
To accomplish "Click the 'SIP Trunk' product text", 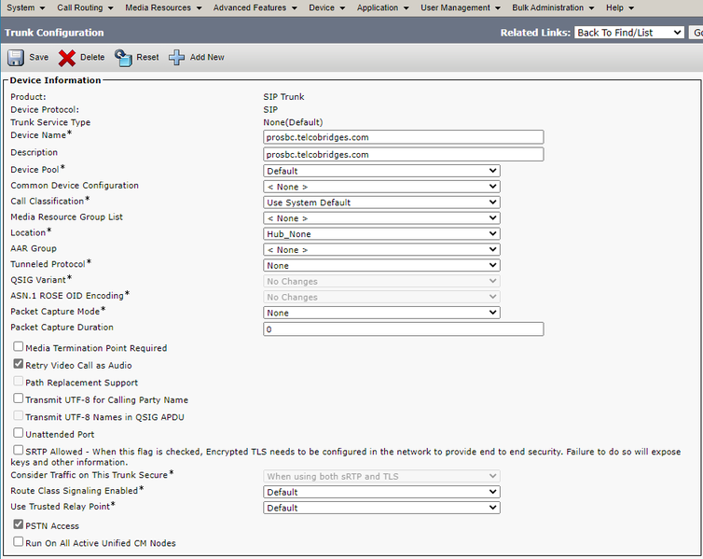I will coord(283,97).
